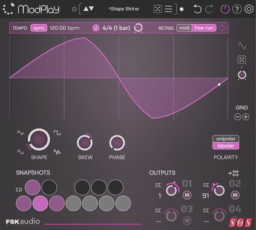The width and height of the screenshot is (256, 230).
Task: Adjust the random amount knob under dice
Action: tap(242, 75)
